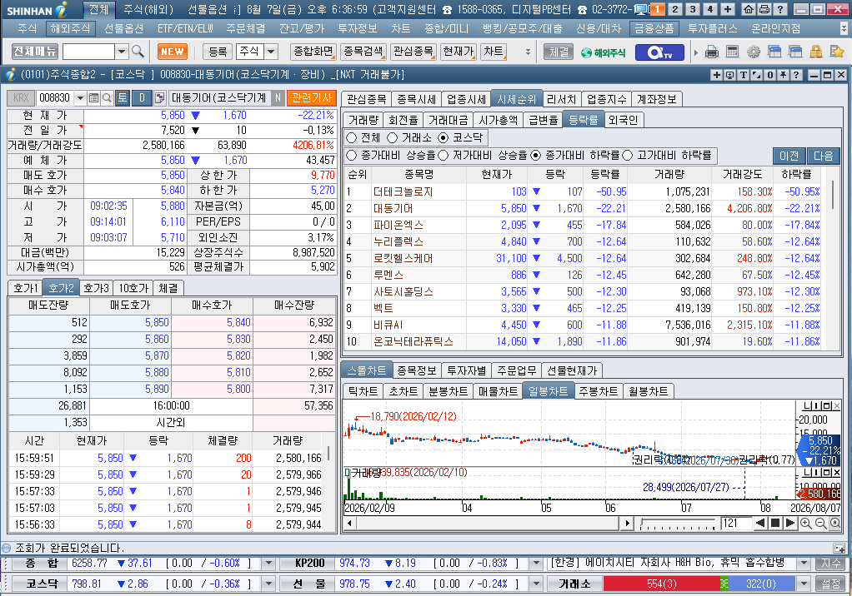Open the 선물옵션 top menu
Image resolution: width=852 pixels, height=596 pixels.
(x=124, y=29)
